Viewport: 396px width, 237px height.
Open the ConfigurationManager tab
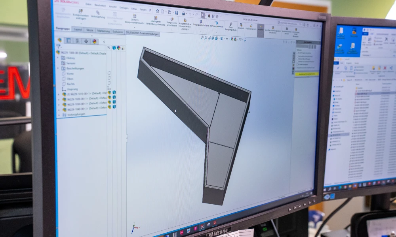pos(78,41)
